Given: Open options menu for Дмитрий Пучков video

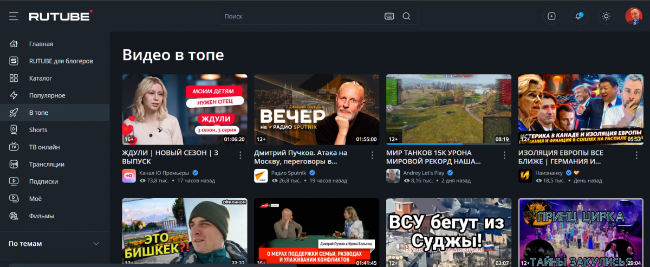Looking at the screenshot, I should click(372, 155).
